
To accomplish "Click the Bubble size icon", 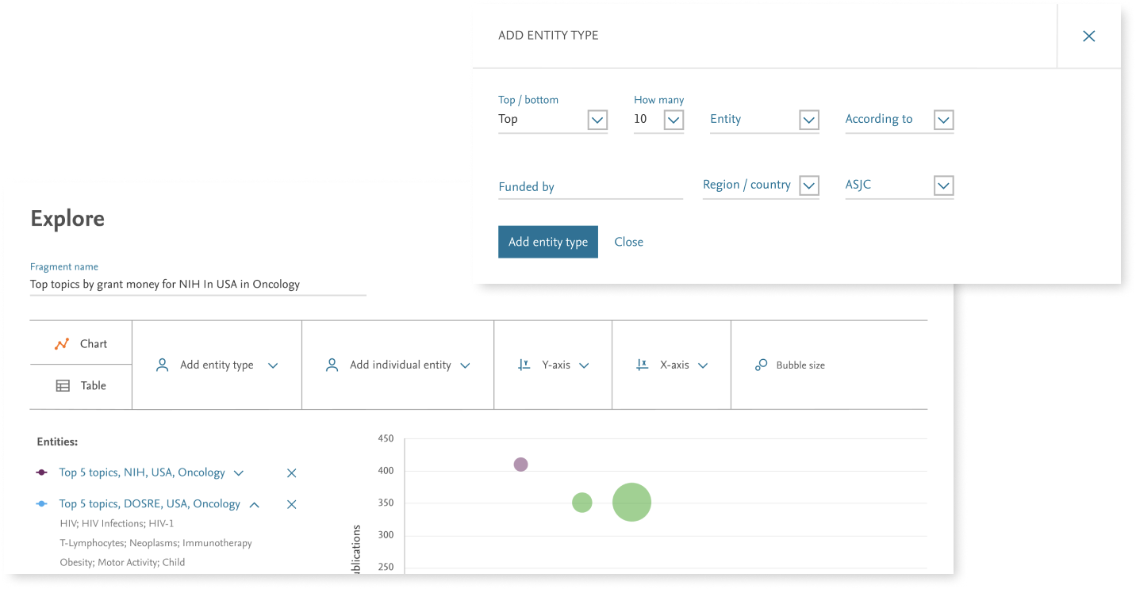I will point(761,365).
